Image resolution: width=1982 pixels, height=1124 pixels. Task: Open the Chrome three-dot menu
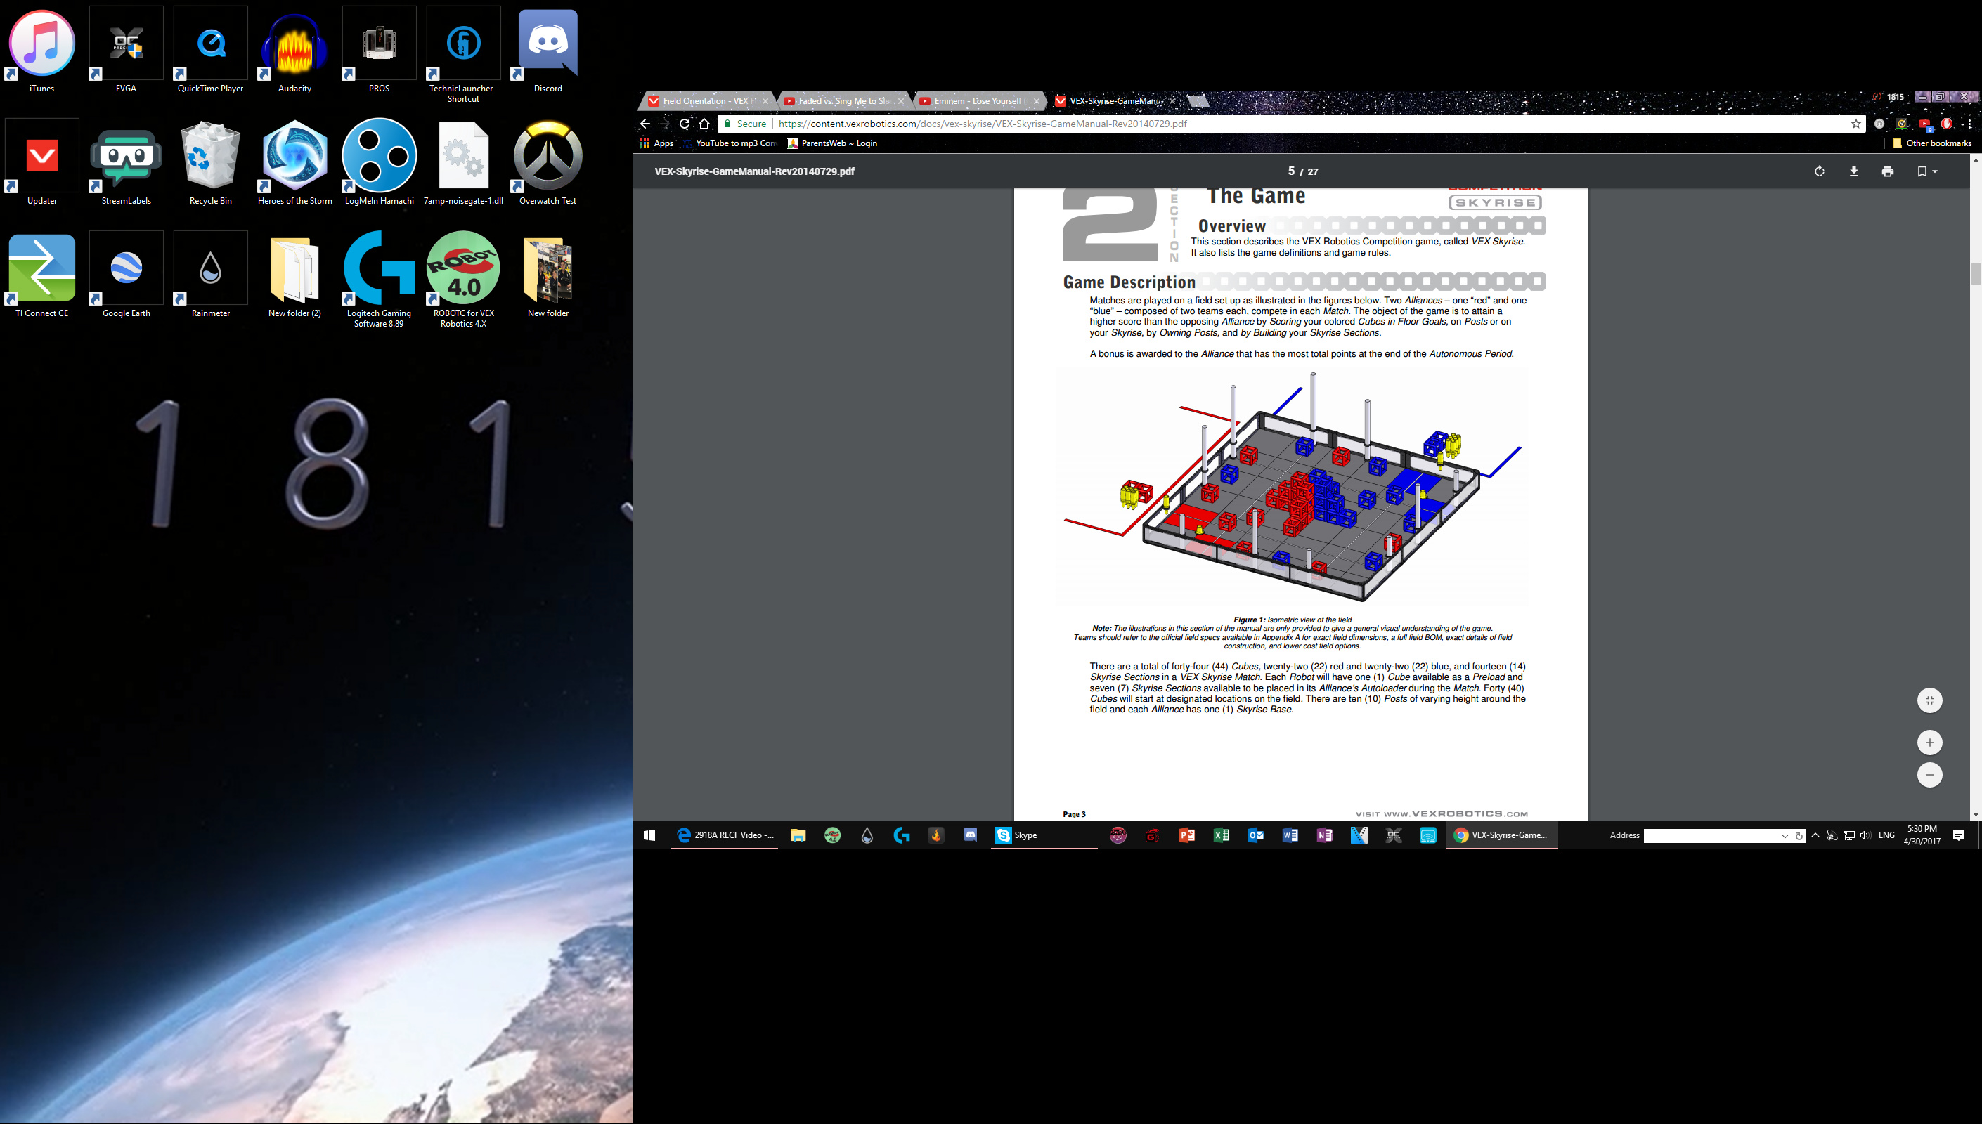coord(1969,124)
